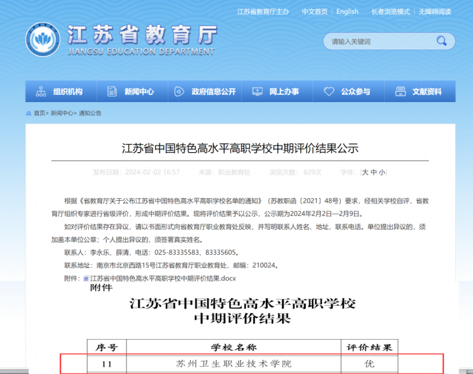Click the 联系地址 address line
The image size is (473, 374).
click(x=171, y=265)
